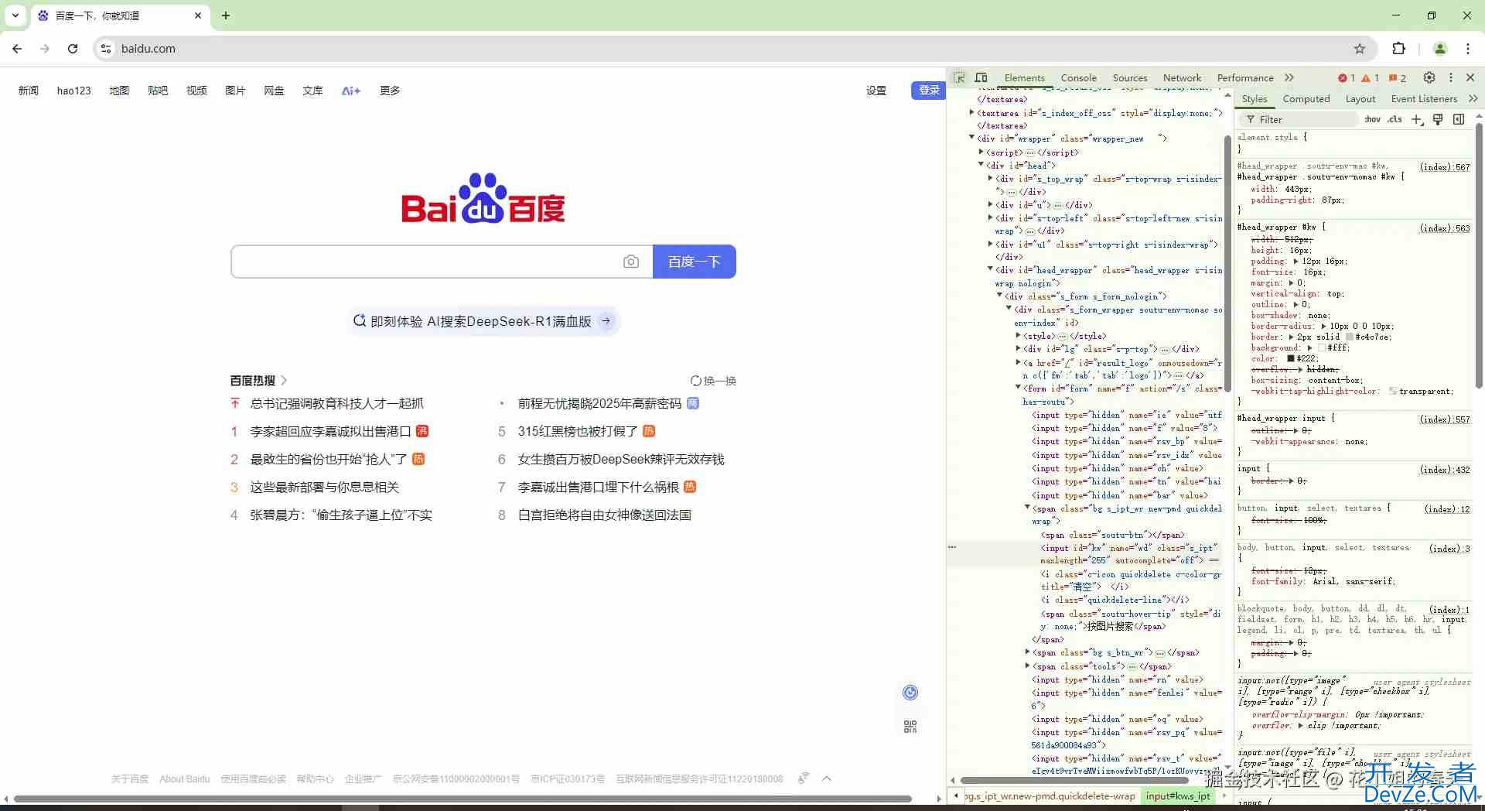
Task: Click the QR code floating icon
Action: tap(910, 727)
